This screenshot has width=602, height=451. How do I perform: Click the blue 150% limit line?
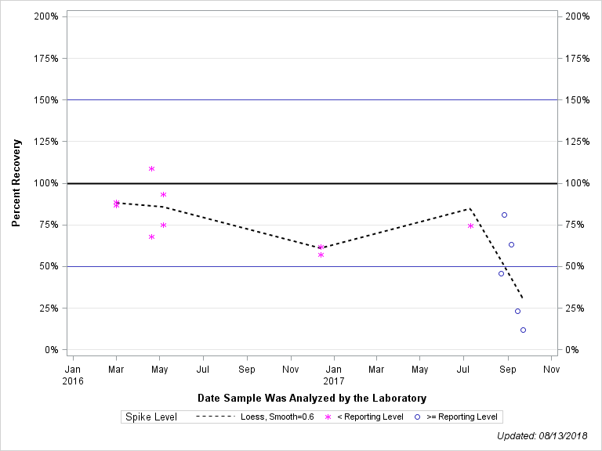pyautogui.click(x=312, y=99)
